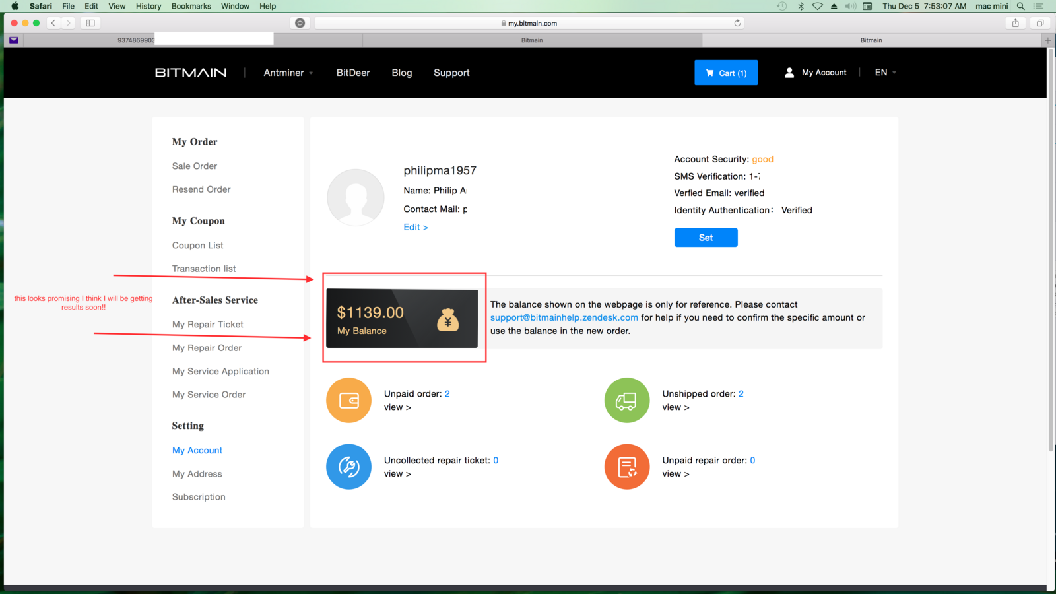The width and height of the screenshot is (1056, 594).
Task: Click the $1139.00 My Balance card
Action: point(402,319)
